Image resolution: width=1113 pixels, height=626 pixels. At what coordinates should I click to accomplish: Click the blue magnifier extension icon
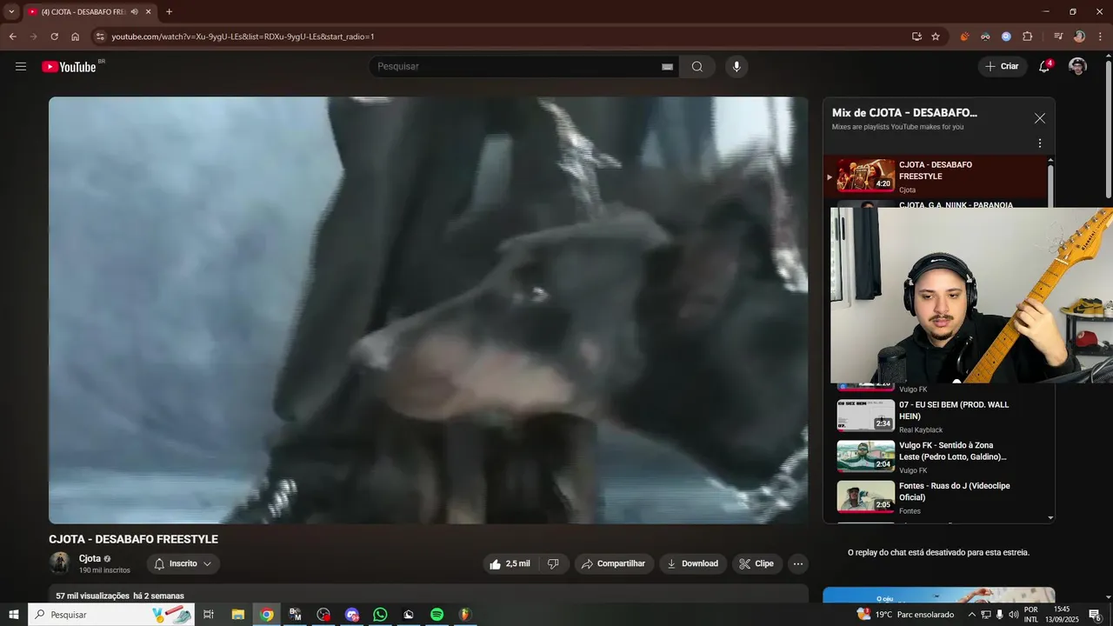click(x=1006, y=37)
